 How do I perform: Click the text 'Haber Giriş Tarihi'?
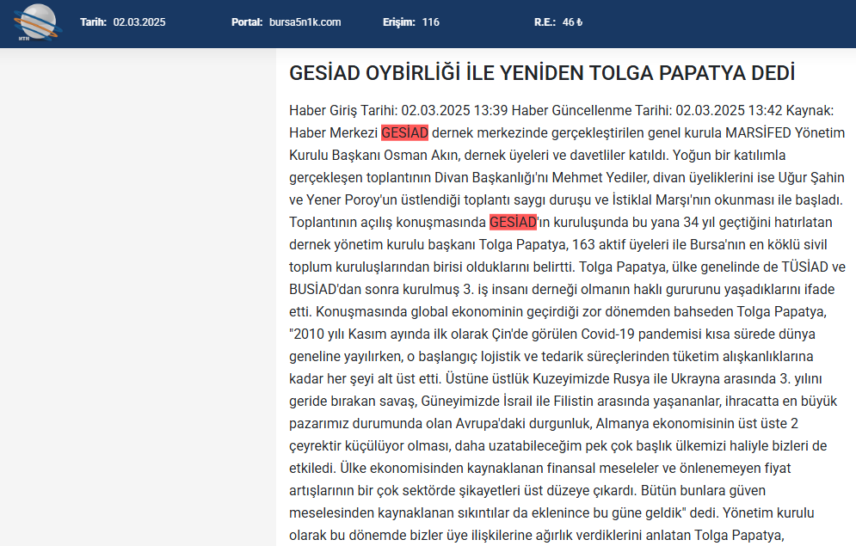343,110
